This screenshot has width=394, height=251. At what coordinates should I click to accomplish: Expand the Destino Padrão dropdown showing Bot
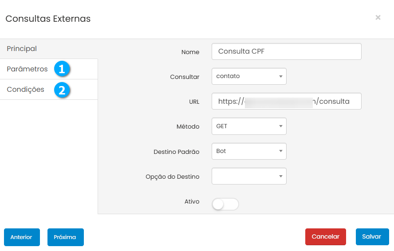pos(249,151)
